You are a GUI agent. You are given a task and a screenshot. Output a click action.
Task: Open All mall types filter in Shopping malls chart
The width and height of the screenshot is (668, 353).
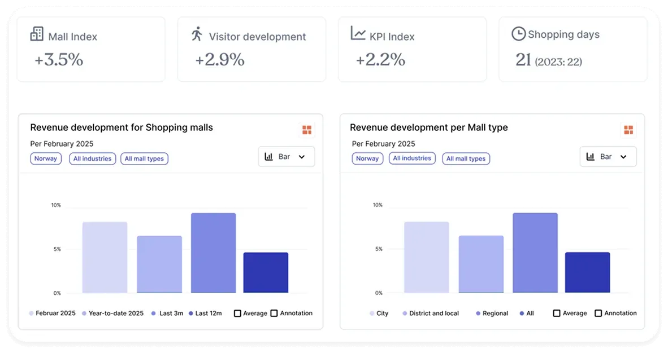point(144,158)
